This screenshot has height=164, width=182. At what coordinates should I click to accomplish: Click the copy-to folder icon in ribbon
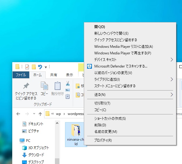78,95
